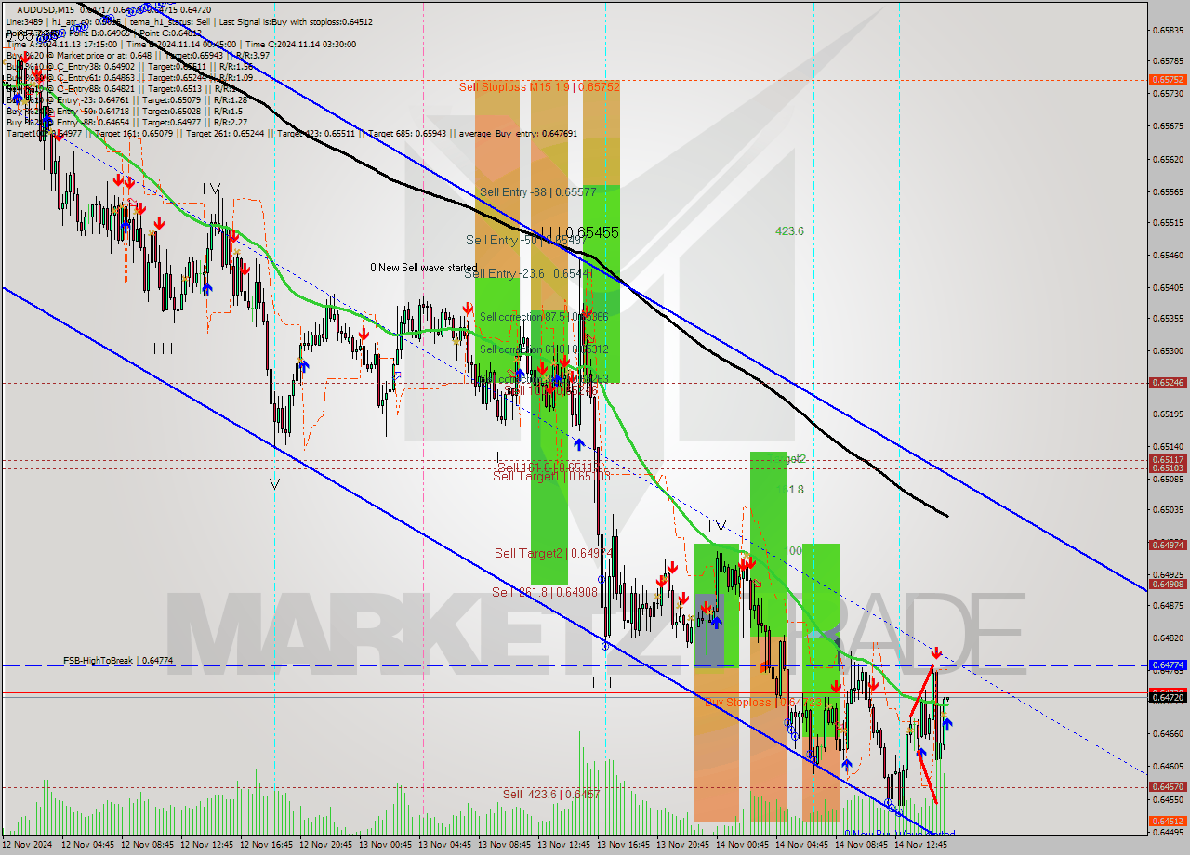Click the 'Sell Entry -88 | 0.65577' label
This screenshot has height=855, width=1190.
point(537,192)
